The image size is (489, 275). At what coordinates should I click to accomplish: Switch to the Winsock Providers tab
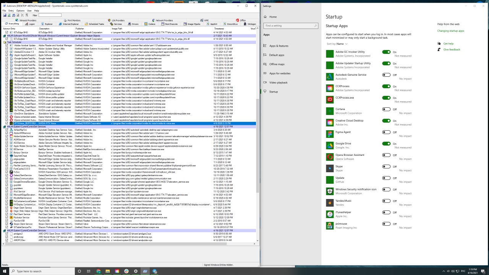(x=26, y=20)
